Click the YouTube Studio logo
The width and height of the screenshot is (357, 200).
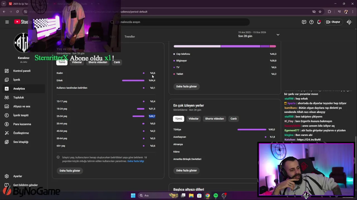[x=22, y=22]
